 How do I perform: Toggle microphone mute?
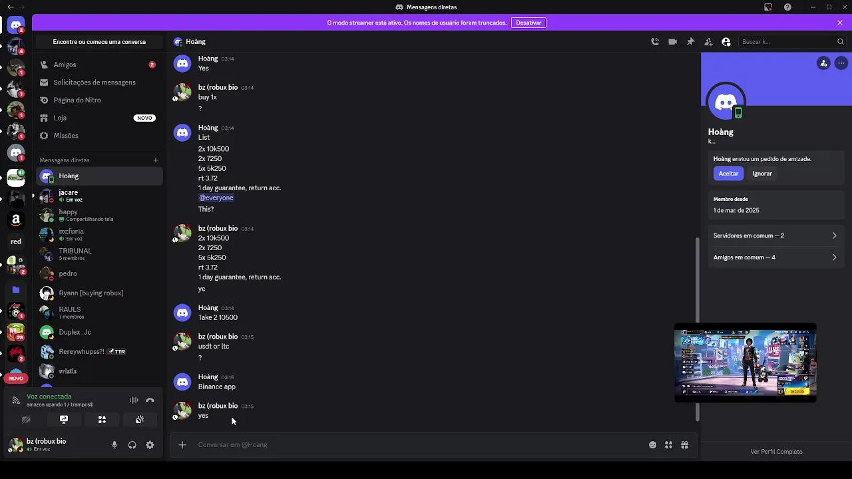114,445
